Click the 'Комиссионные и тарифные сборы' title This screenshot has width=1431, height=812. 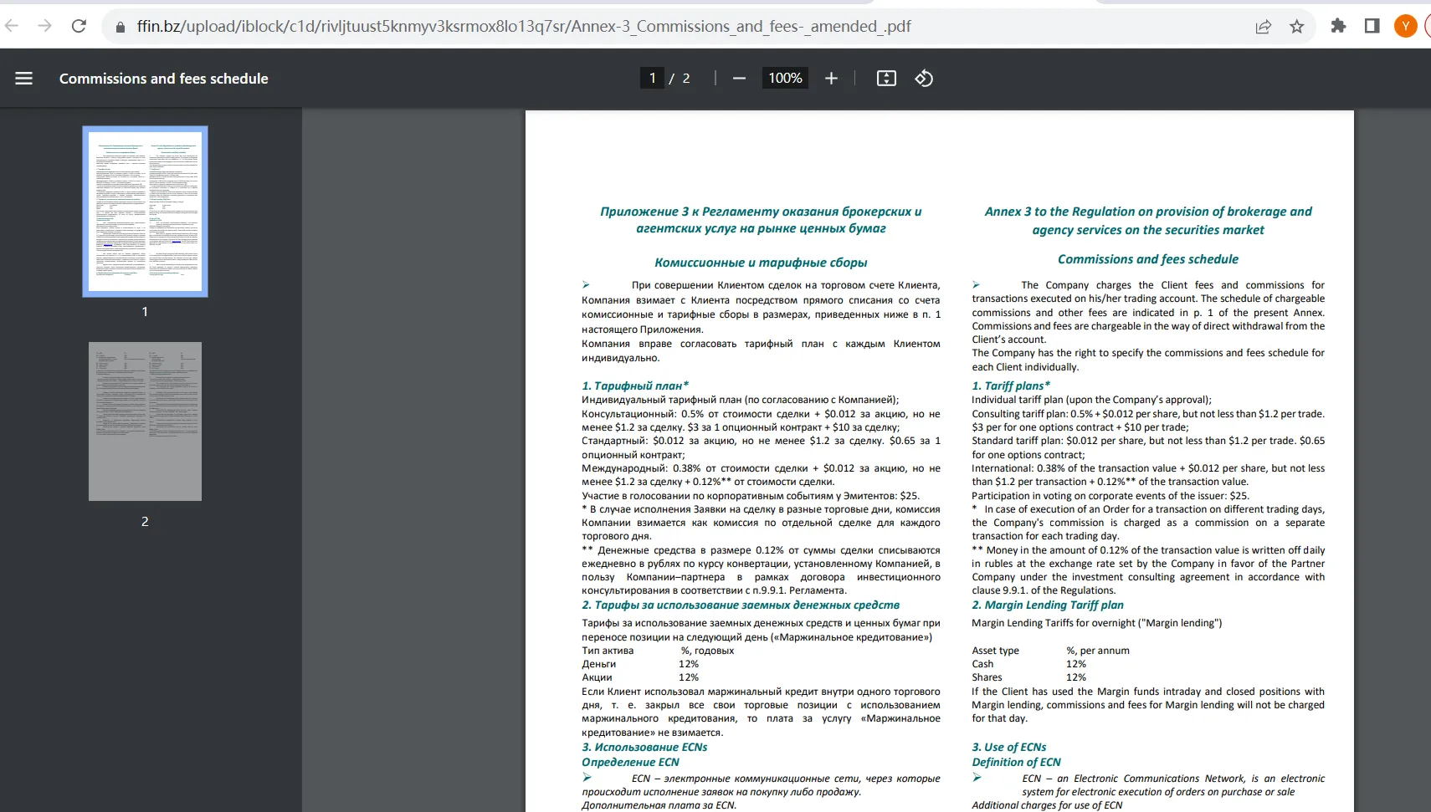click(x=761, y=263)
